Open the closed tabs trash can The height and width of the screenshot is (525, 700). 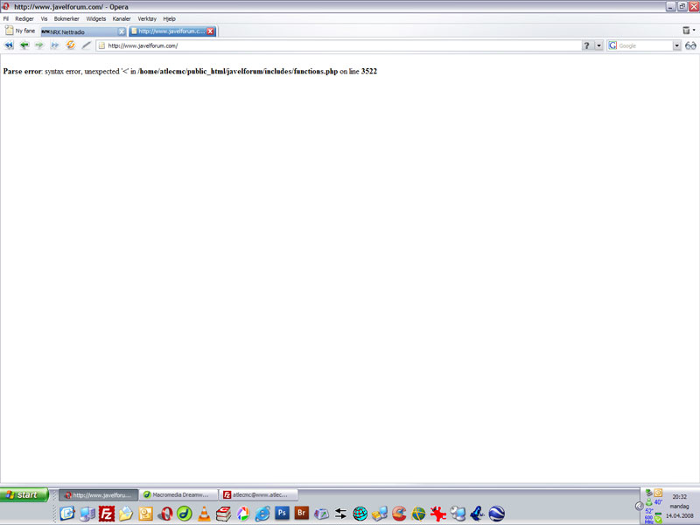click(687, 31)
